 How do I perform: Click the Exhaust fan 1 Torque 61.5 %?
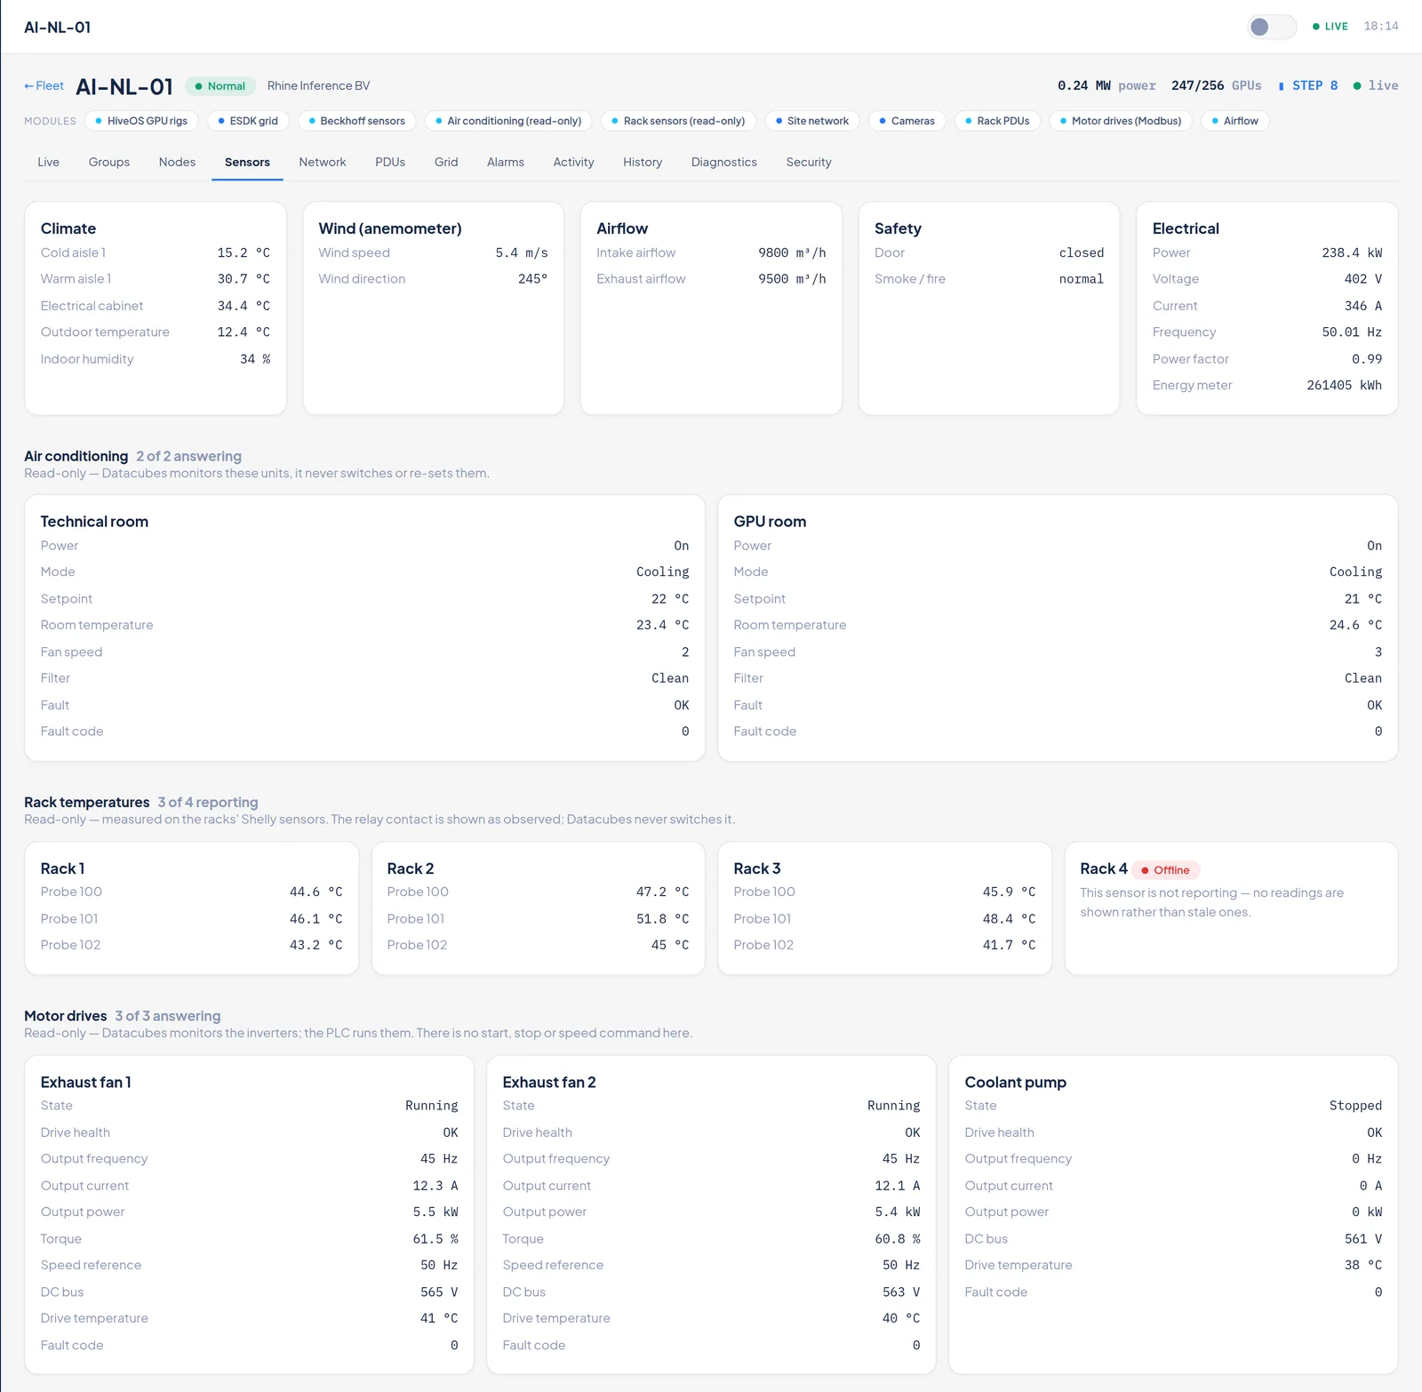tap(435, 1238)
